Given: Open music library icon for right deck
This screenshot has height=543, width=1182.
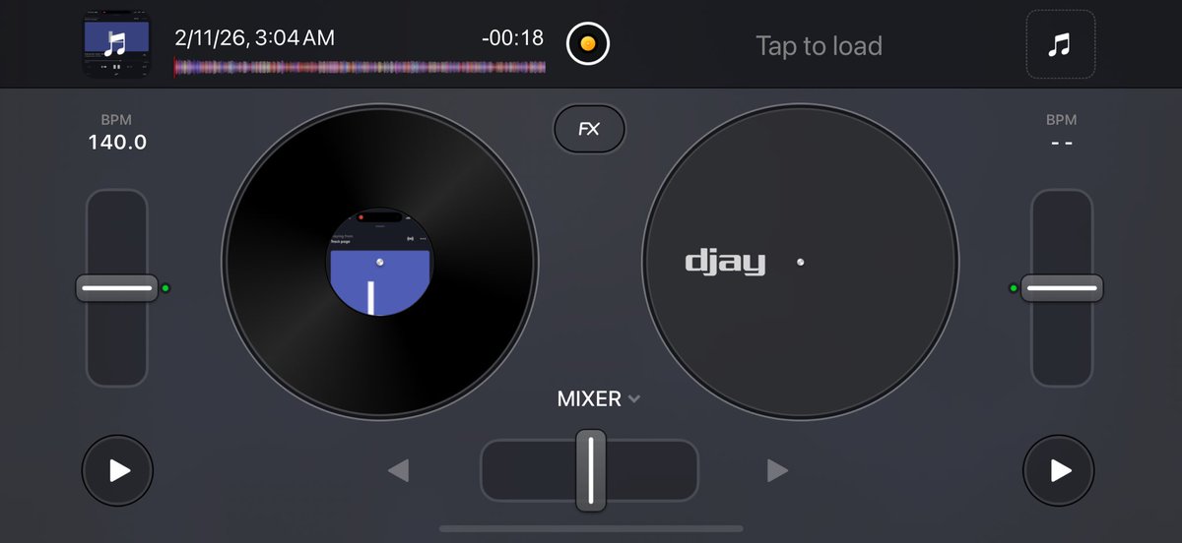Looking at the screenshot, I should click(x=1059, y=45).
